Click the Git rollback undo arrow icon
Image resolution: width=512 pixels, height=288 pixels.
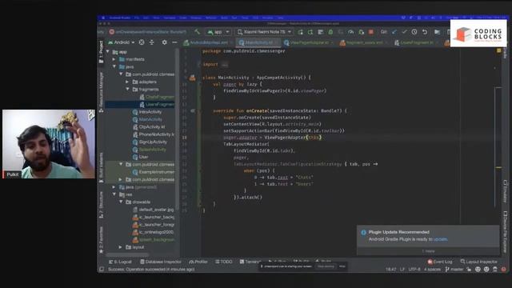tap(425, 32)
